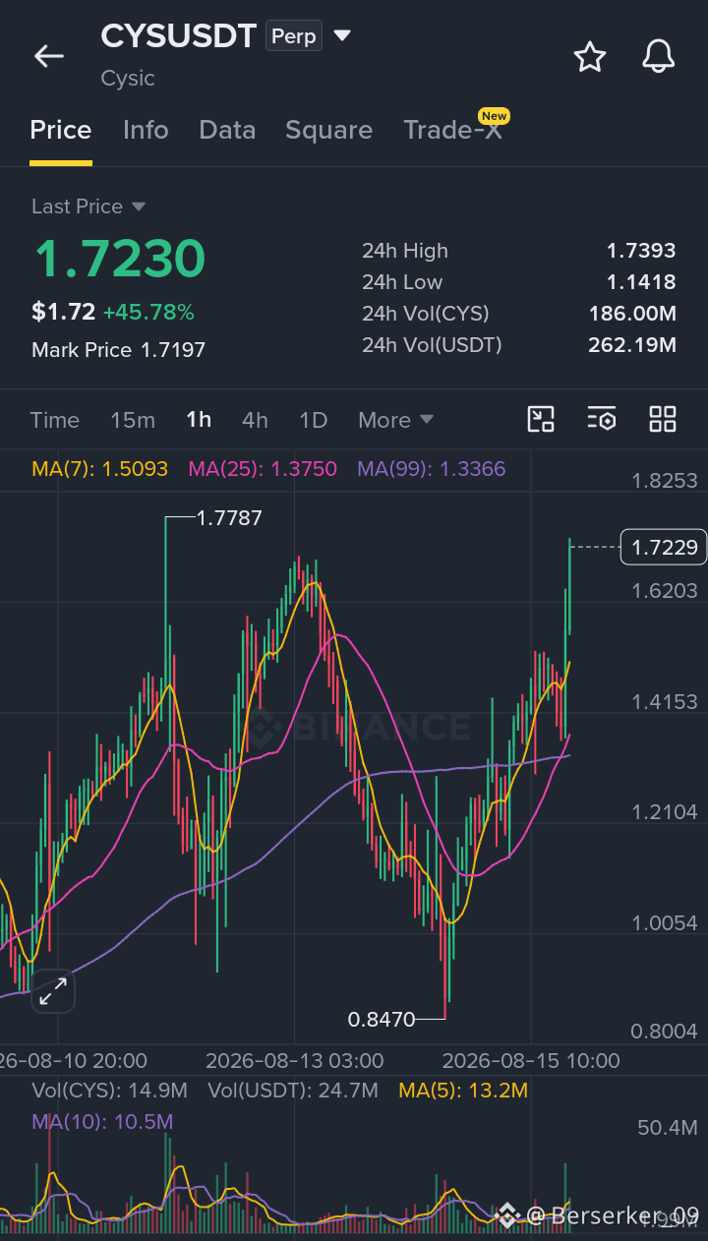Viewport: 708px width, 1241px height.
Task: Tap the 0.8470 low price marker
Action: pos(382,1019)
